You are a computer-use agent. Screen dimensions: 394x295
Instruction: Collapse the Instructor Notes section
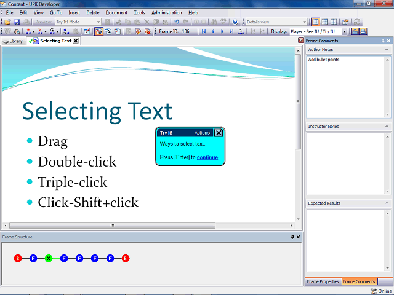point(387,126)
